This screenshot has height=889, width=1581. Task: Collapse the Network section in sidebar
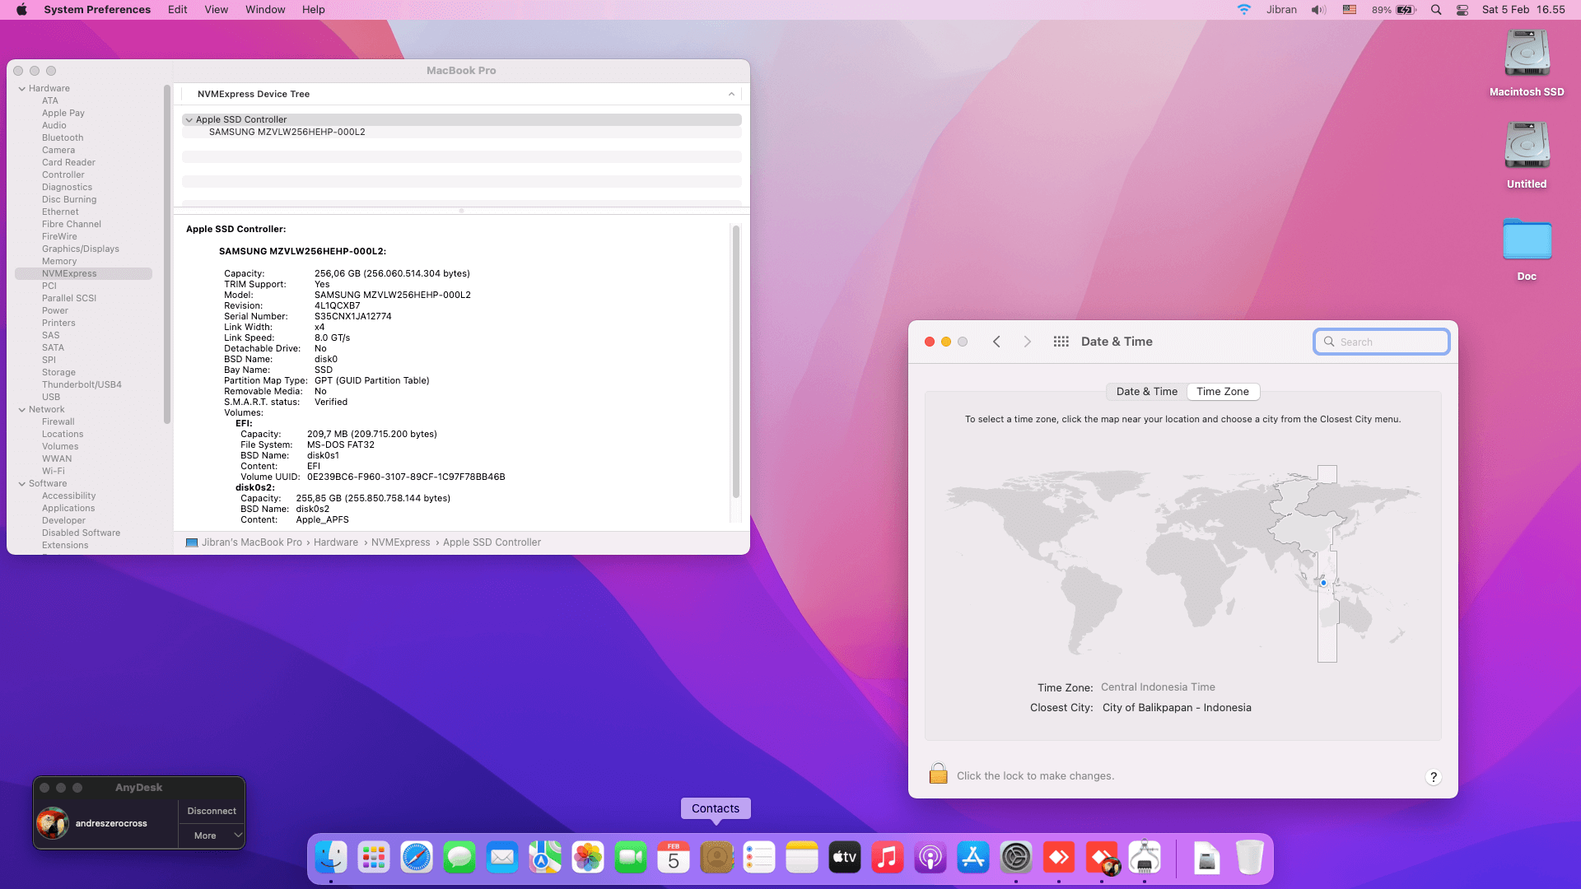coord(22,409)
